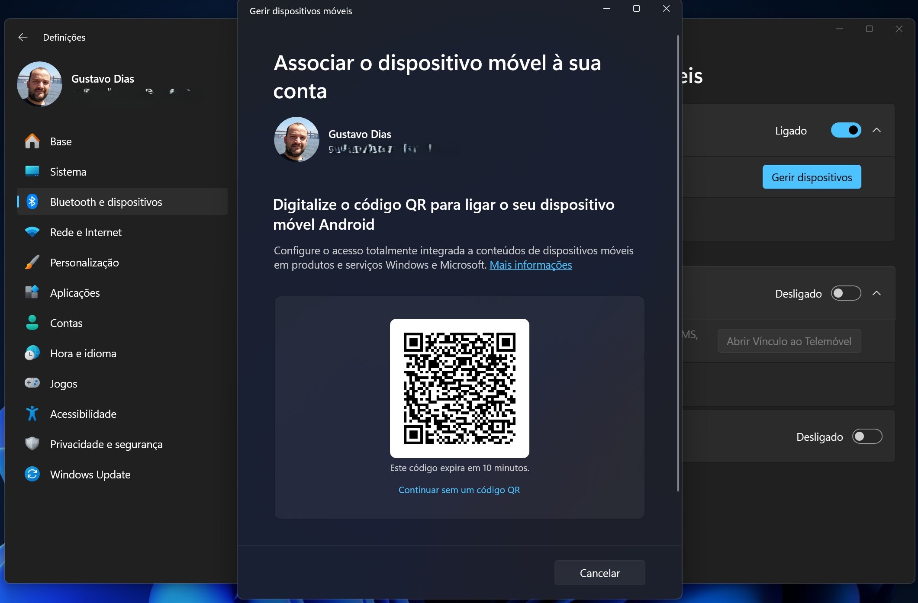Click the Jogos controller icon
This screenshot has height=603, width=918.
[32, 383]
